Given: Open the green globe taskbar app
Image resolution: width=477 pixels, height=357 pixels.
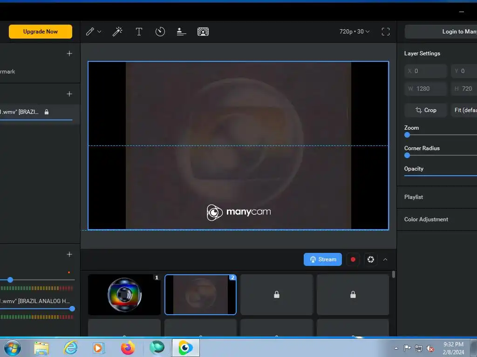Looking at the screenshot, I should [157, 348].
